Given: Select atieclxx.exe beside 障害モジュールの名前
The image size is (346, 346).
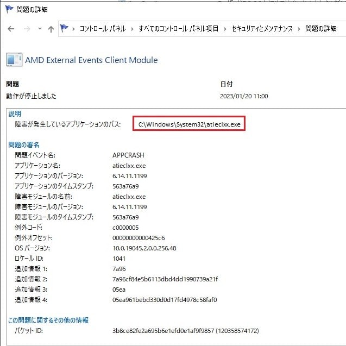Looking at the screenshot, I should [x=129, y=197].
